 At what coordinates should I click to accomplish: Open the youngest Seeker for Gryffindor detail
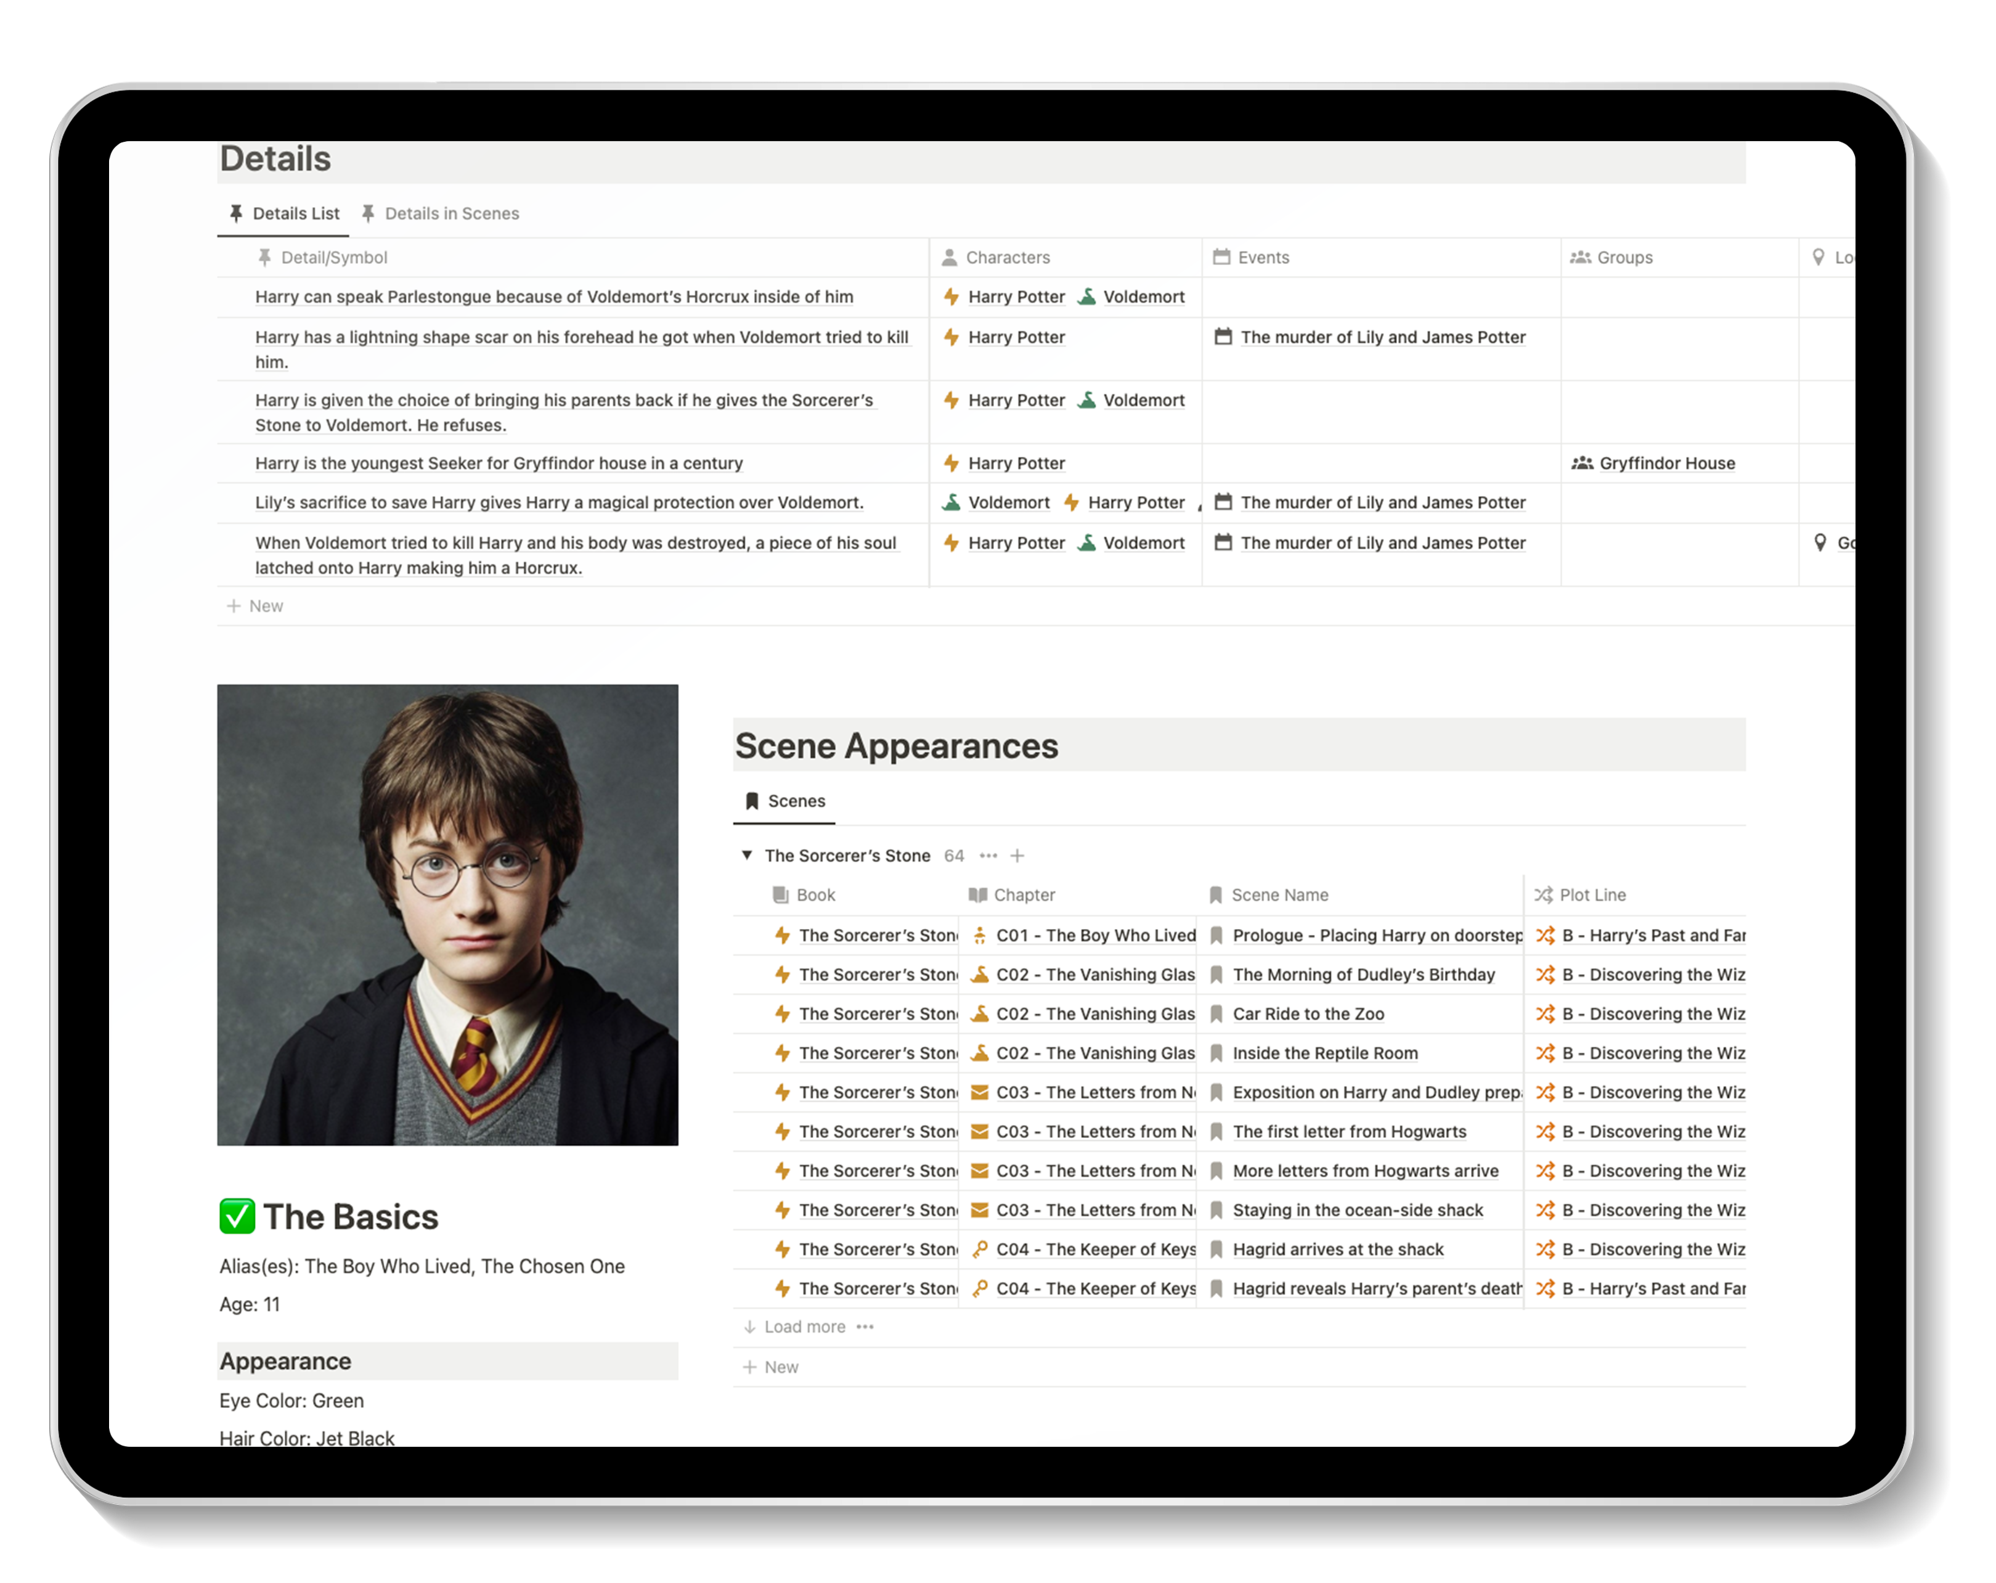(498, 463)
